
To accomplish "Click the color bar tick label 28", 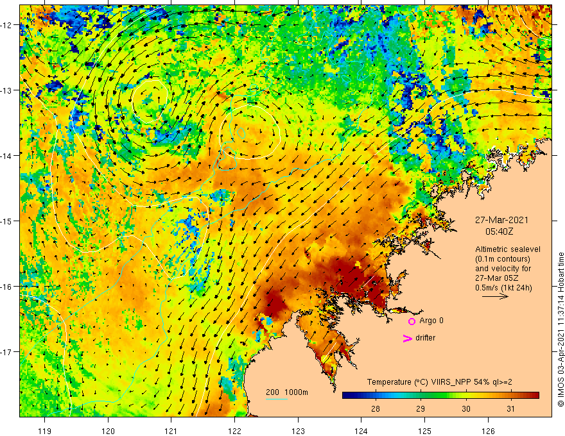I will (x=376, y=408).
